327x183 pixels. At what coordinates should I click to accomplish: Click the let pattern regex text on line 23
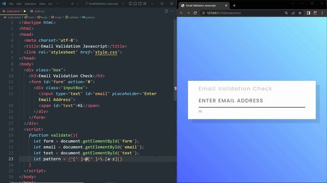pyautogui.click(x=78, y=159)
